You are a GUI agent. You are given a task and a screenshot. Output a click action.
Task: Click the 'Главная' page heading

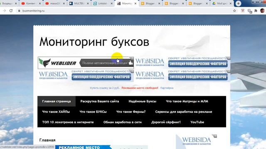click(x=47, y=140)
